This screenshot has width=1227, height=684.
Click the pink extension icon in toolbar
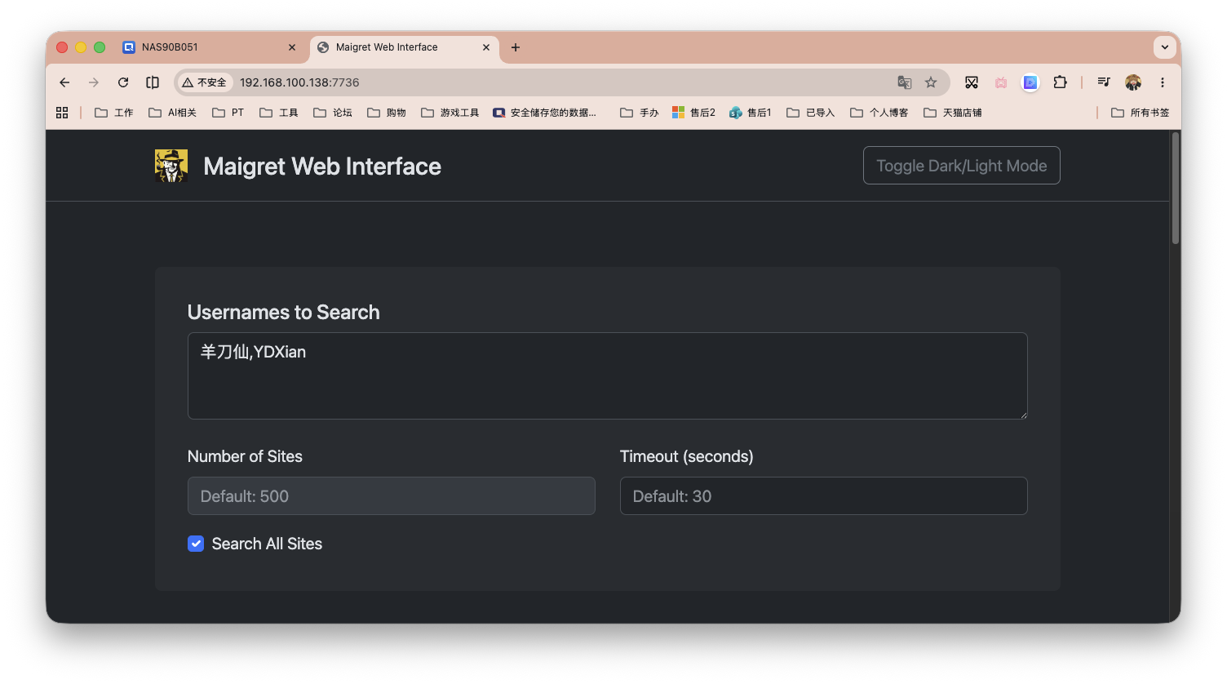(x=1001, y=82)
